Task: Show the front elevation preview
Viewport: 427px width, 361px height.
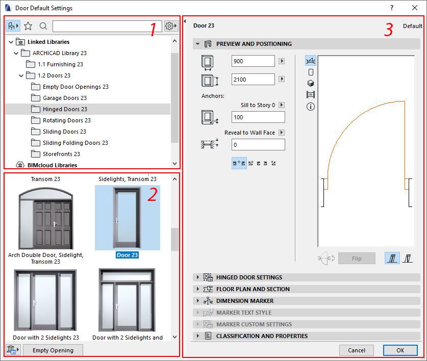Action: 311,72
